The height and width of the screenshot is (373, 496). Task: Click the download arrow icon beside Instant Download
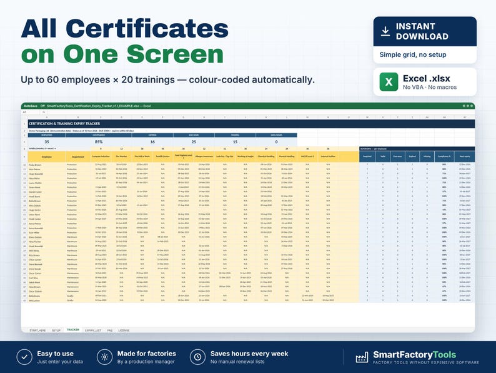(385, 31)
